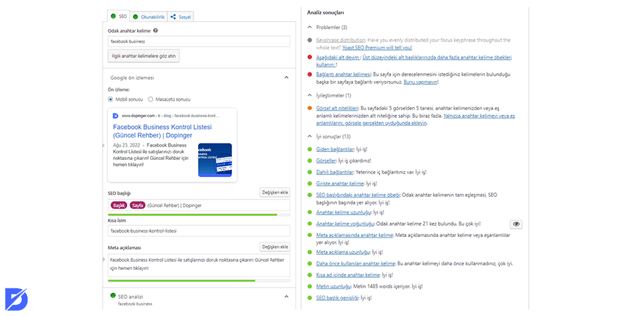
Task: Switch to the Okunabilirlik tab
Action: pyautogui.click(x=148, y=16)
